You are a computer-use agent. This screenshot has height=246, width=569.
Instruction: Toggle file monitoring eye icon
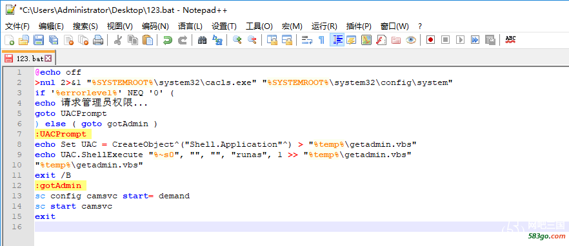click(411, 40)
